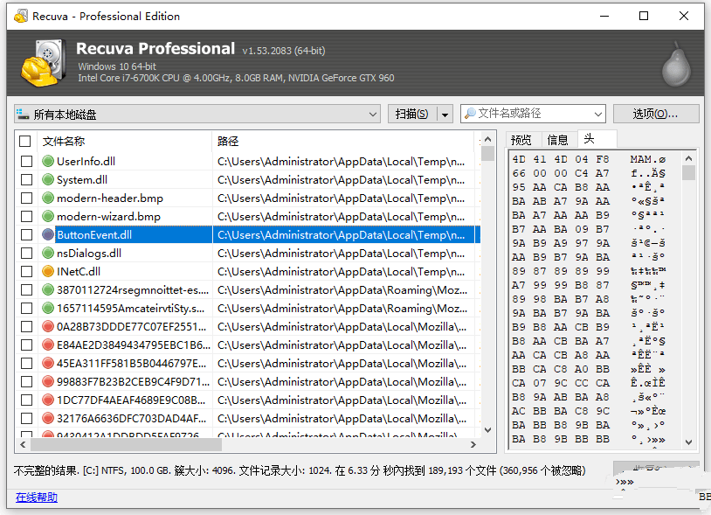Viewport: 711px width, 515px height.
Task: Select the file name INetC.dll
Action: (79, 271)
